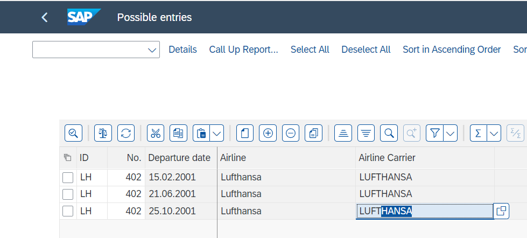Expand the Paste options dropdown arrow
This screenshot has width=527, height=238.
(217, 133)
